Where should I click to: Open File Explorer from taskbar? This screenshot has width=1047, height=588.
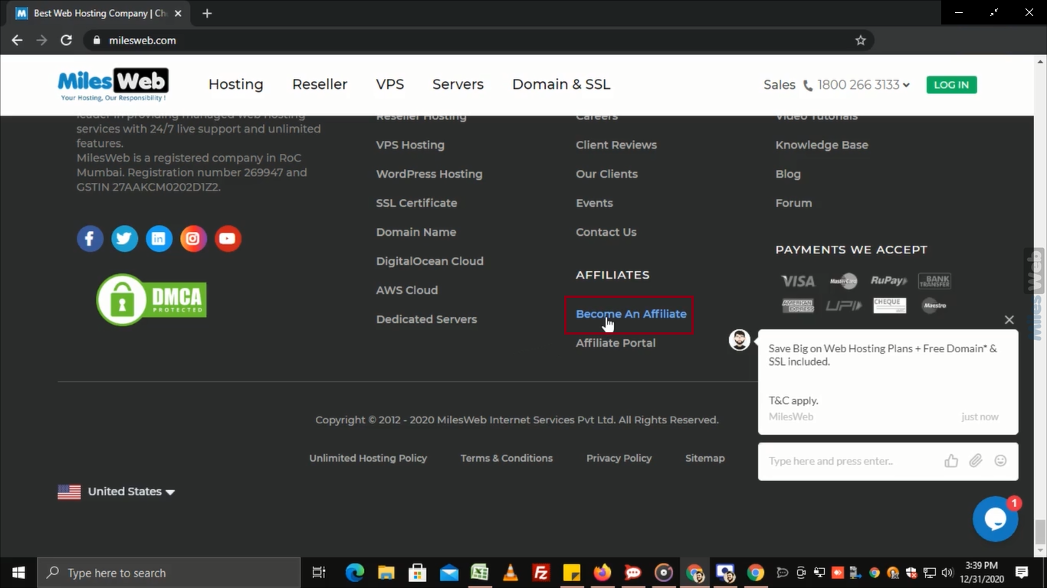point(386,573)
